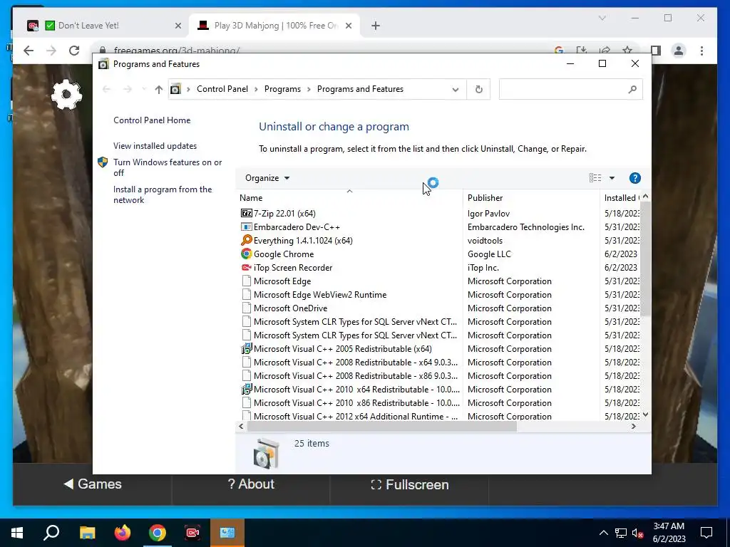Show hidden tray icons chevron
This screenshot has width=730, height=547.
tap(603, 533)
